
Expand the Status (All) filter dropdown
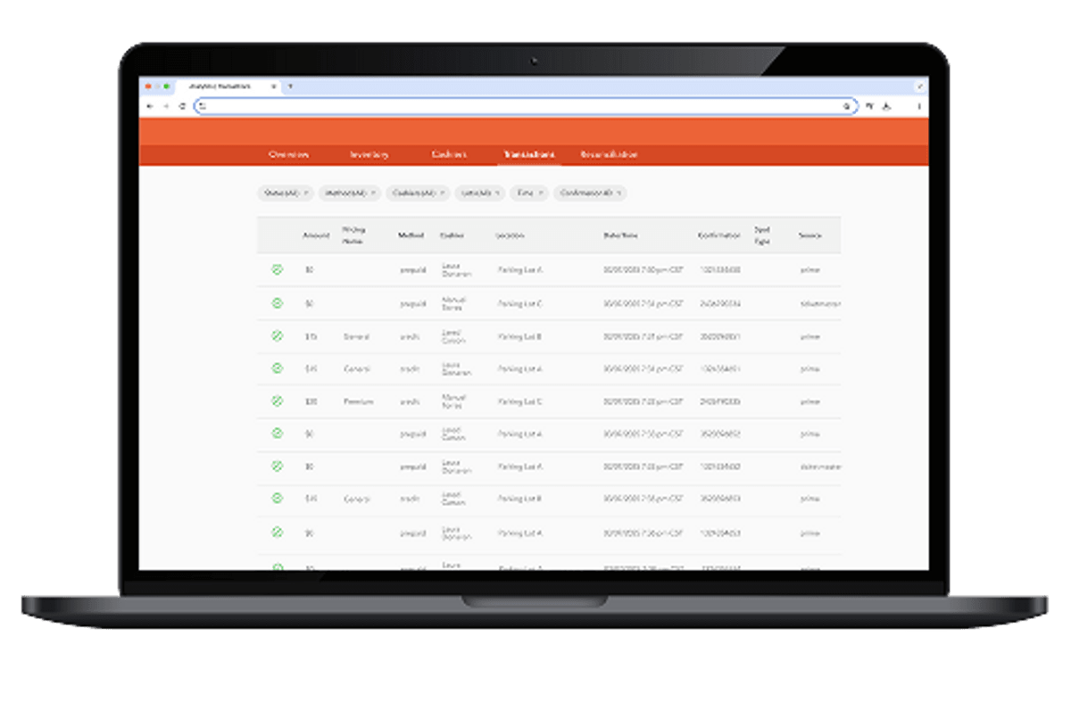(x=285, y=193)
